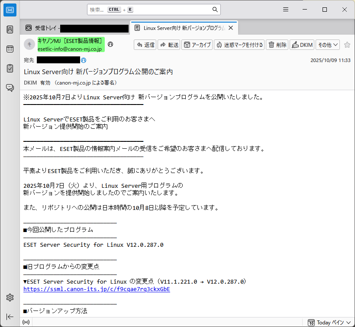The width and height of the screenshot is (355, 327).
Task: Click the 転送 (Forward) button
Action: 169,45
